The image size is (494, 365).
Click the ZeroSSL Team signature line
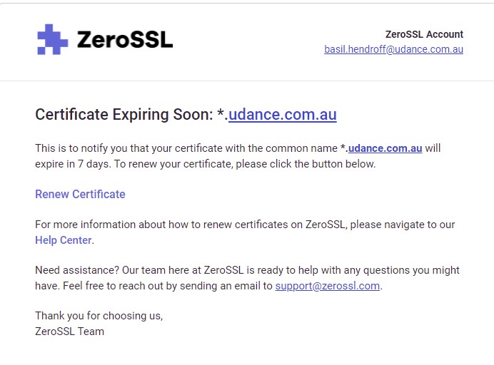[70, 331]
